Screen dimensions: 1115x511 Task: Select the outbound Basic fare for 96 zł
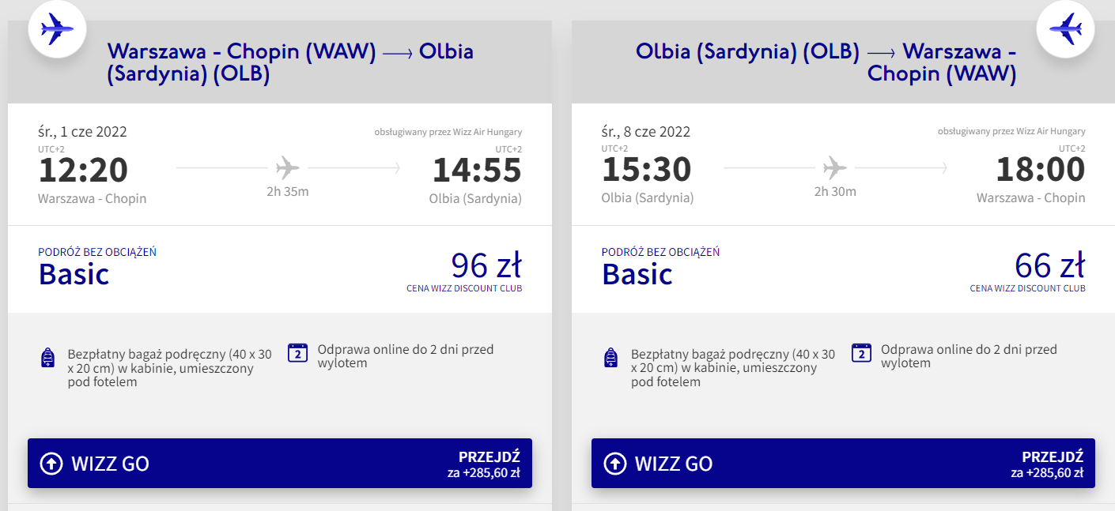pos(280,269)
